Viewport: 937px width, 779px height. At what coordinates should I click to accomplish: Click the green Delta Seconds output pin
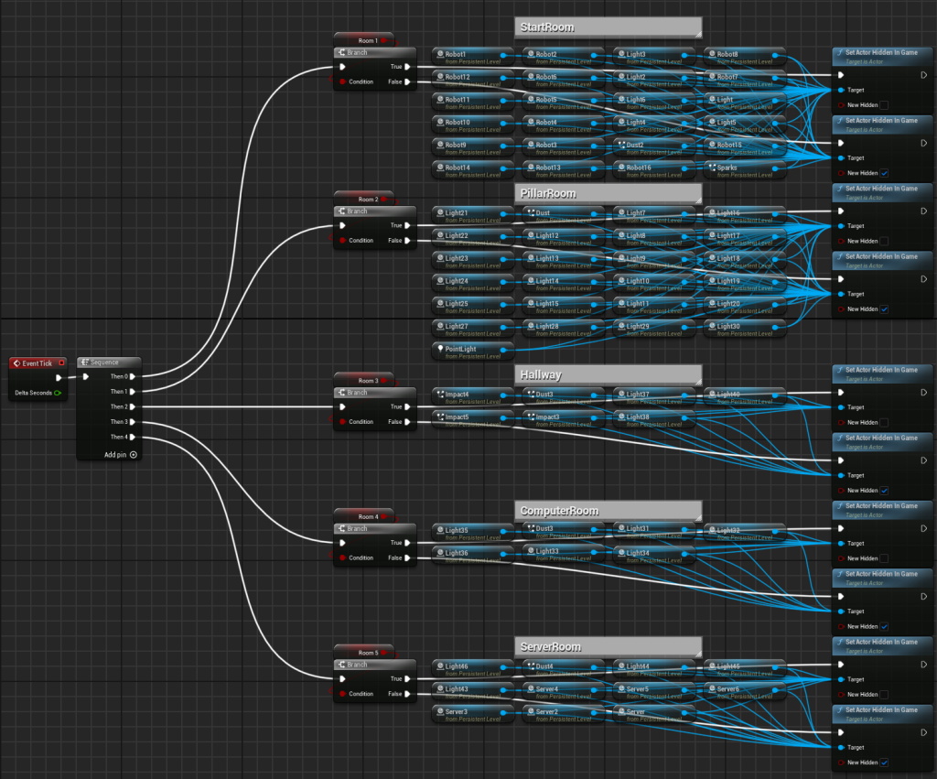[58, 393]
